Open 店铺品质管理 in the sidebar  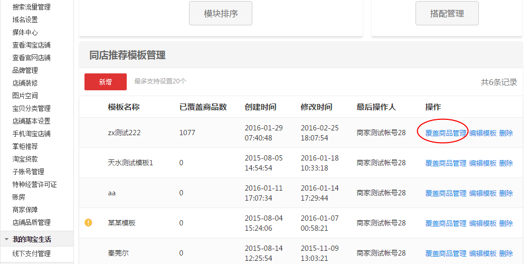tap(31, 222)
